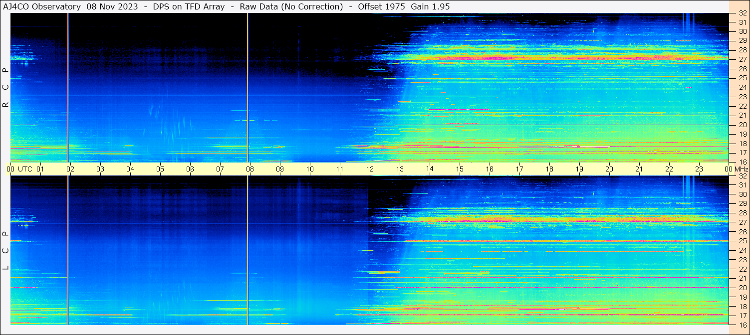This screenshot has height=335, width=750.
Task: Click the RCP panel vertical label
Action: pyautogui.click(x=5, y=87)
